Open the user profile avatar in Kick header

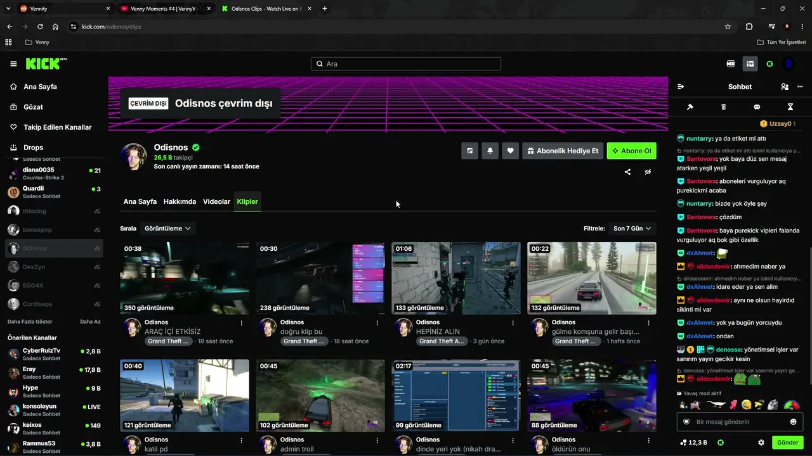pyautogui.click(x=789, y=64)
